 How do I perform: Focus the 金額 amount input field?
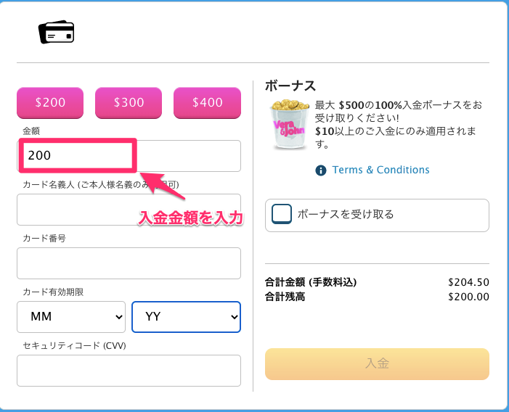(x=129, y=156)
